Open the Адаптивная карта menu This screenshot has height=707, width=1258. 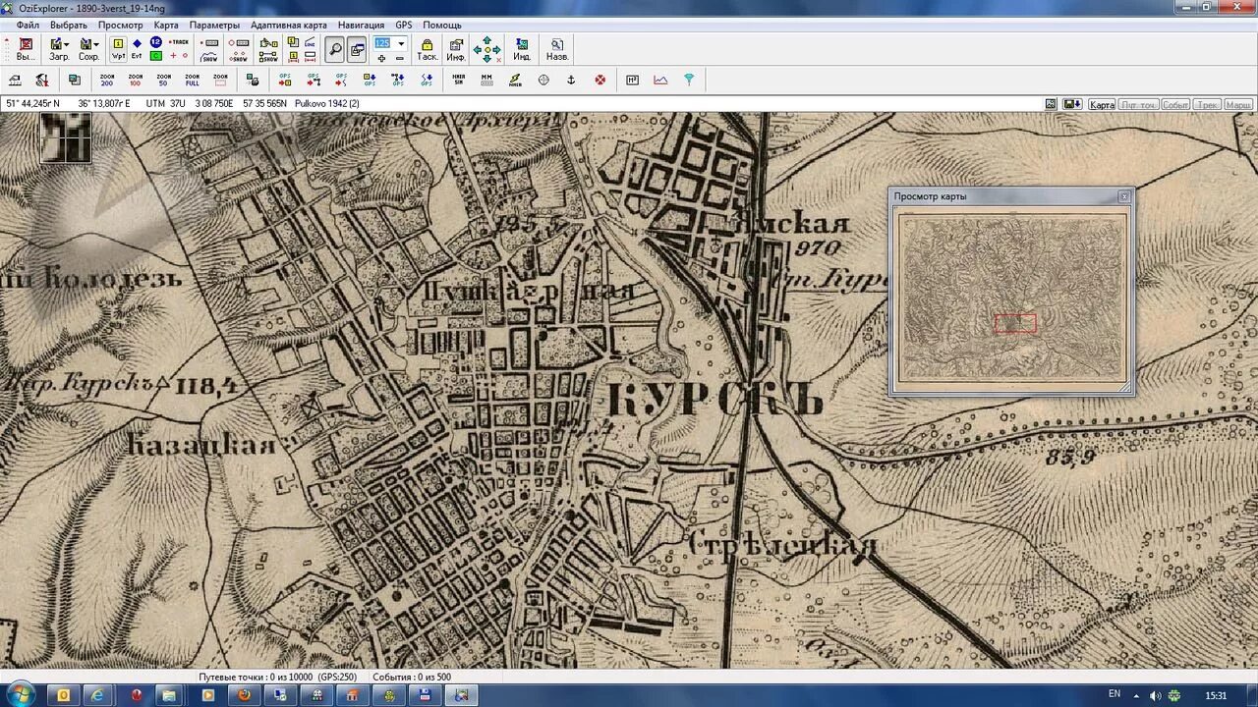pyautogui.click(x=289, y=25)
